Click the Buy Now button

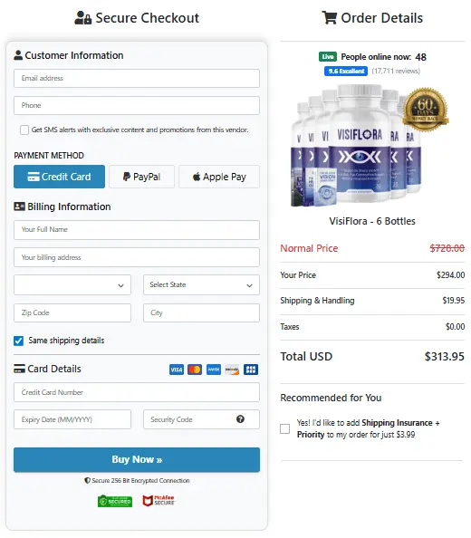pyautogui.click(x=137, y=459)
